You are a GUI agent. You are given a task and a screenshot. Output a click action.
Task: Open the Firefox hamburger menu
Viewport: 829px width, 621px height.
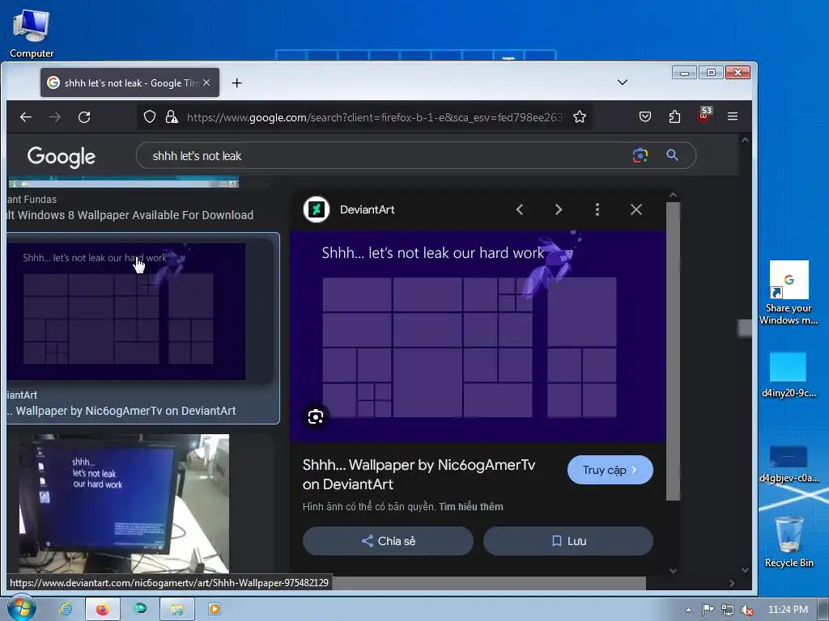point(732,116)
